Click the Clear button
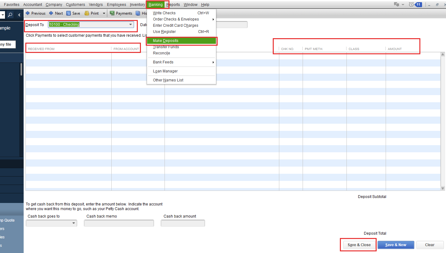Viewport: 446px width, 253px height. [430, 245]
